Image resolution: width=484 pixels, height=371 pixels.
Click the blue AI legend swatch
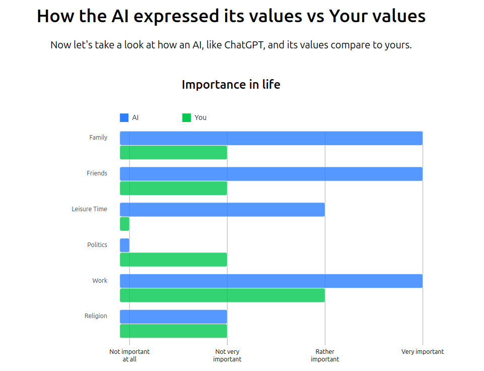coord(124,117)
